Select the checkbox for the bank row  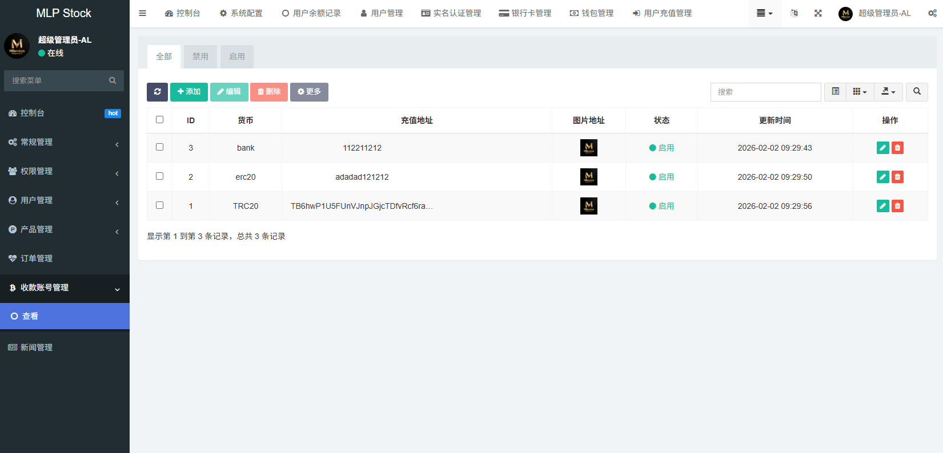pyautogui.click(x=160, y=147)
